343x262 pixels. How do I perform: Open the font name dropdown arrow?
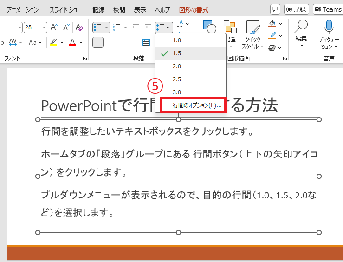pos(19,27)
